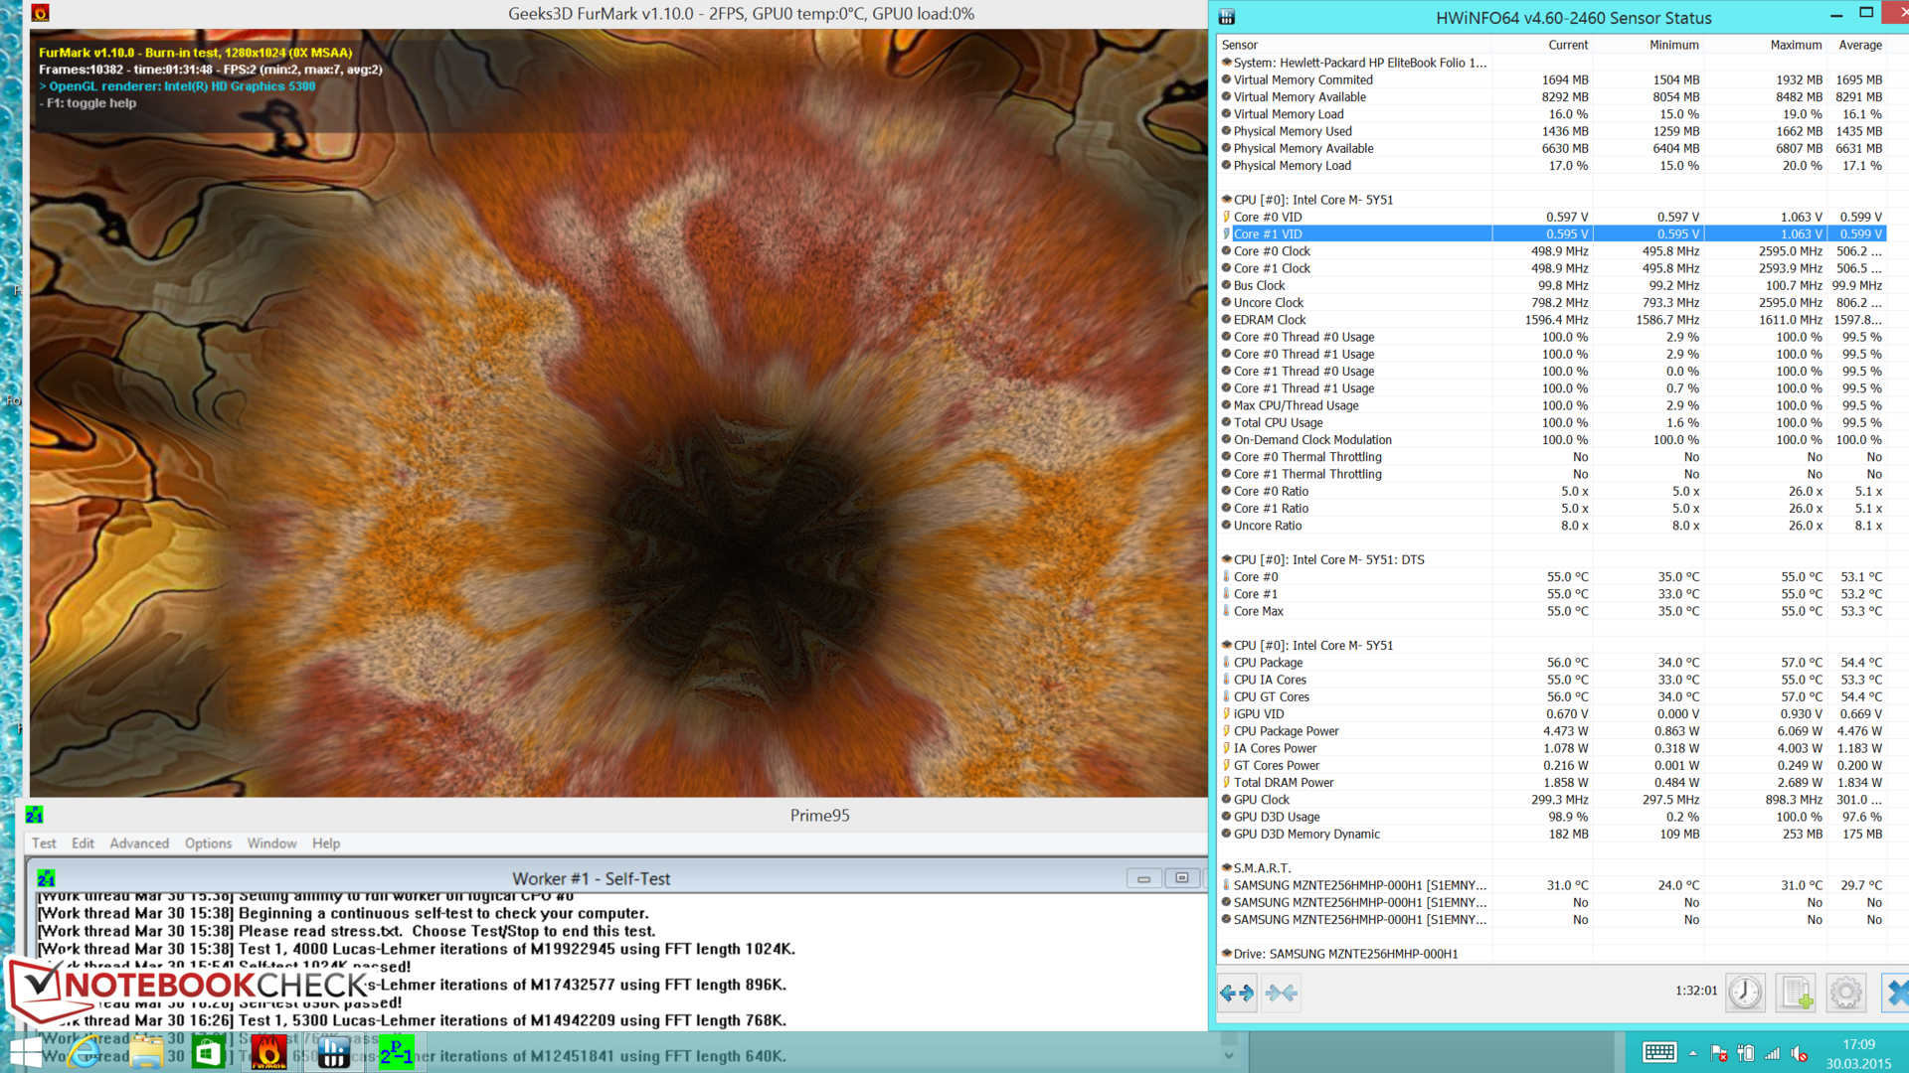Image resolution: width=1909 pixels, height=1073 pixels.
Task: Collapse the CPU section above CPU Package
Action: point(1226,645)
